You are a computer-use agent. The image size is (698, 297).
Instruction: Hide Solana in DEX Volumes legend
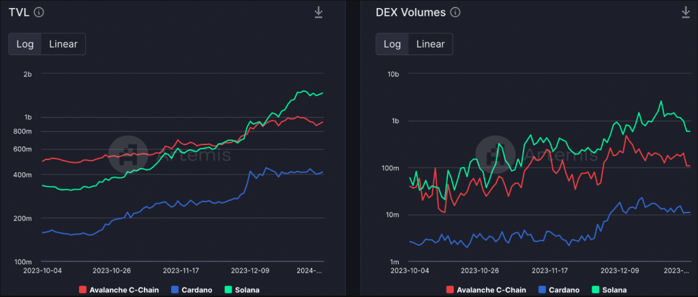click(x=614, y=290)
